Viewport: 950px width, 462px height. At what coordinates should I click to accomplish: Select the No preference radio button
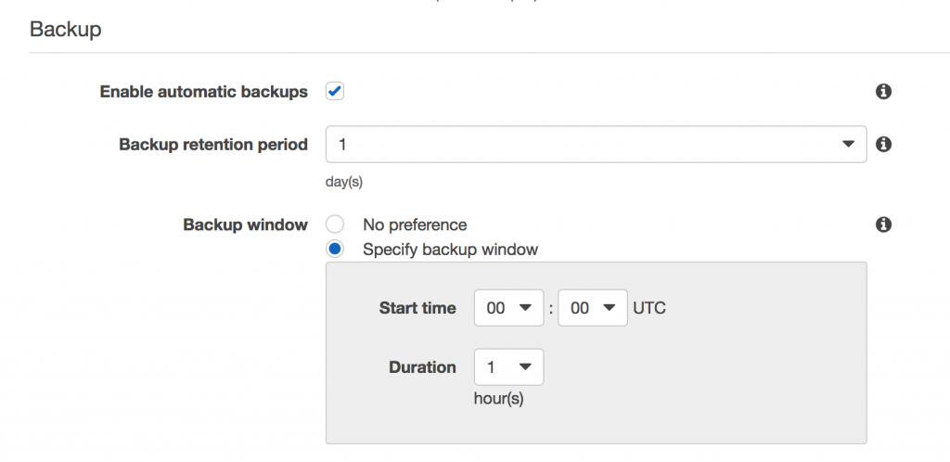coord(335,225)
